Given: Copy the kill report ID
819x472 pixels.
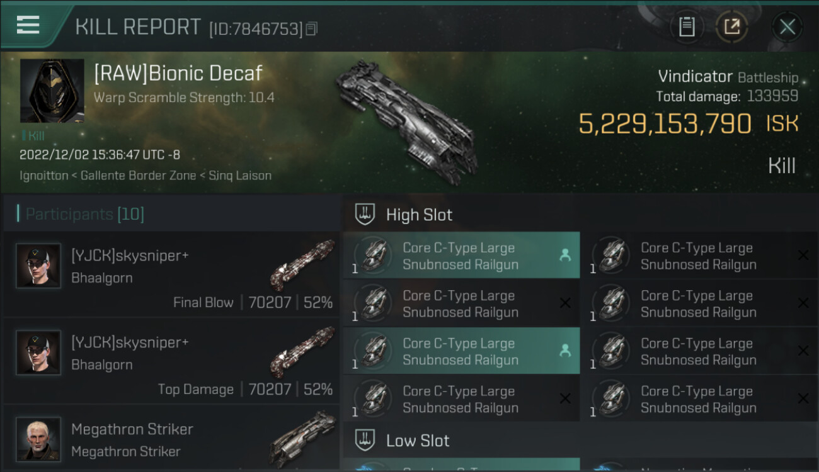Looking at the screenshot, I should pyautogui.click(x=312, y=29).
